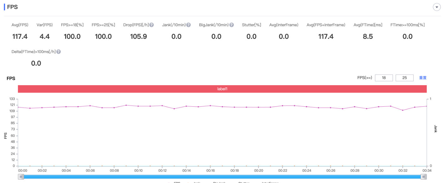Open the BigJank(/10min) help tooltip icon
Viewport: 443px width, 183px height.
coord(232,25)
